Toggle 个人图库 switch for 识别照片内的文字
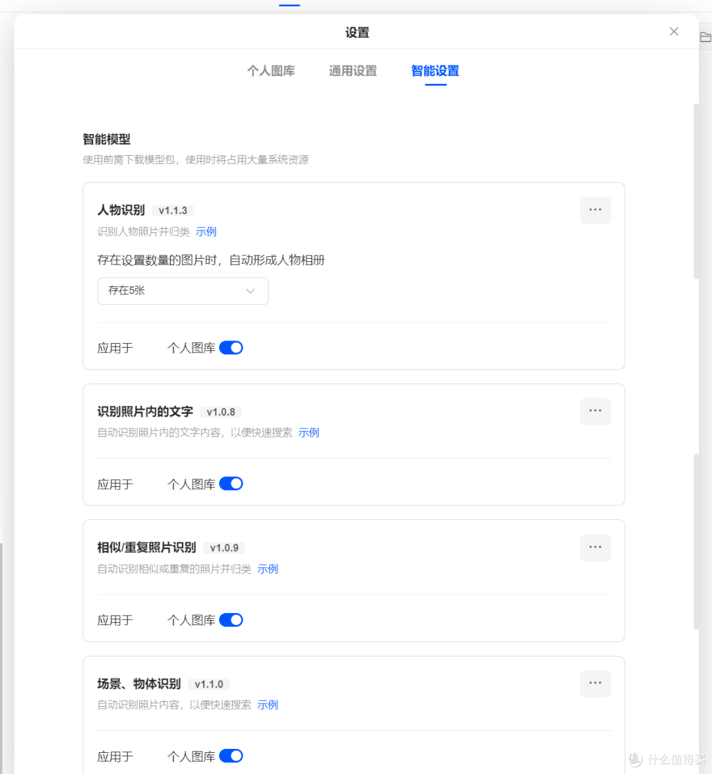Image resolution: width=712 pixels, height=774 pixels. [231, 484]
